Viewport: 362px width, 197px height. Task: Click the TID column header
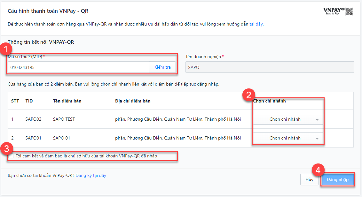29,101
